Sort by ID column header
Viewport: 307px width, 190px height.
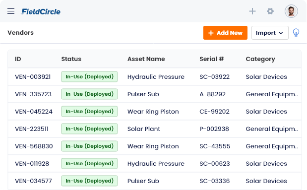(18, 59)
